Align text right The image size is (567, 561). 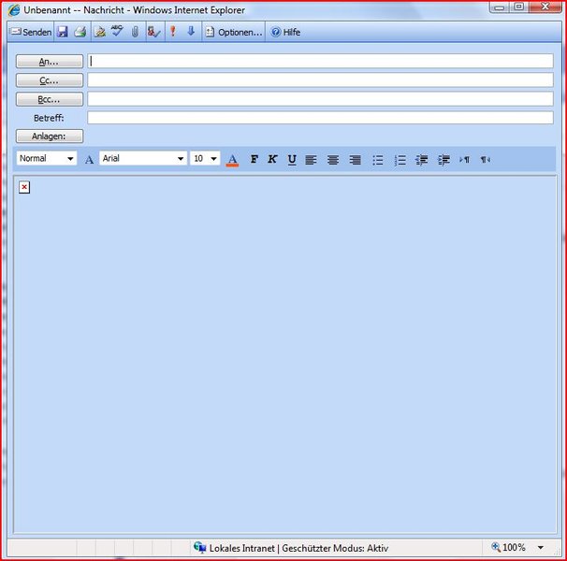click(356, 159)
